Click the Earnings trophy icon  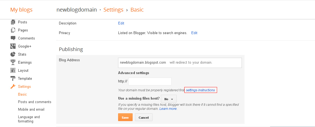click(x=13, y=62)
